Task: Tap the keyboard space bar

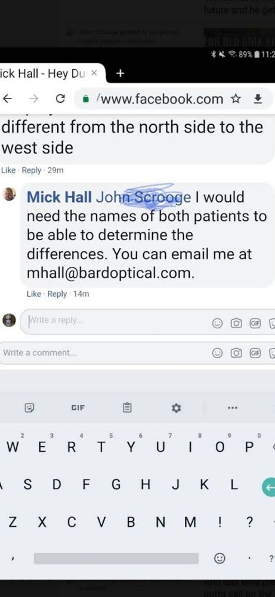Action: (x=116, y=558)
